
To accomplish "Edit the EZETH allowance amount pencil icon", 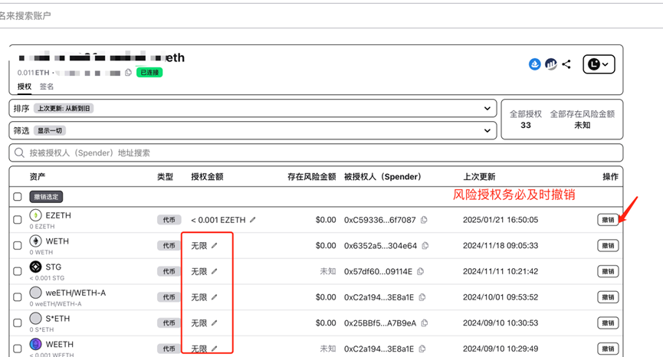I will [x=253, y=220].
